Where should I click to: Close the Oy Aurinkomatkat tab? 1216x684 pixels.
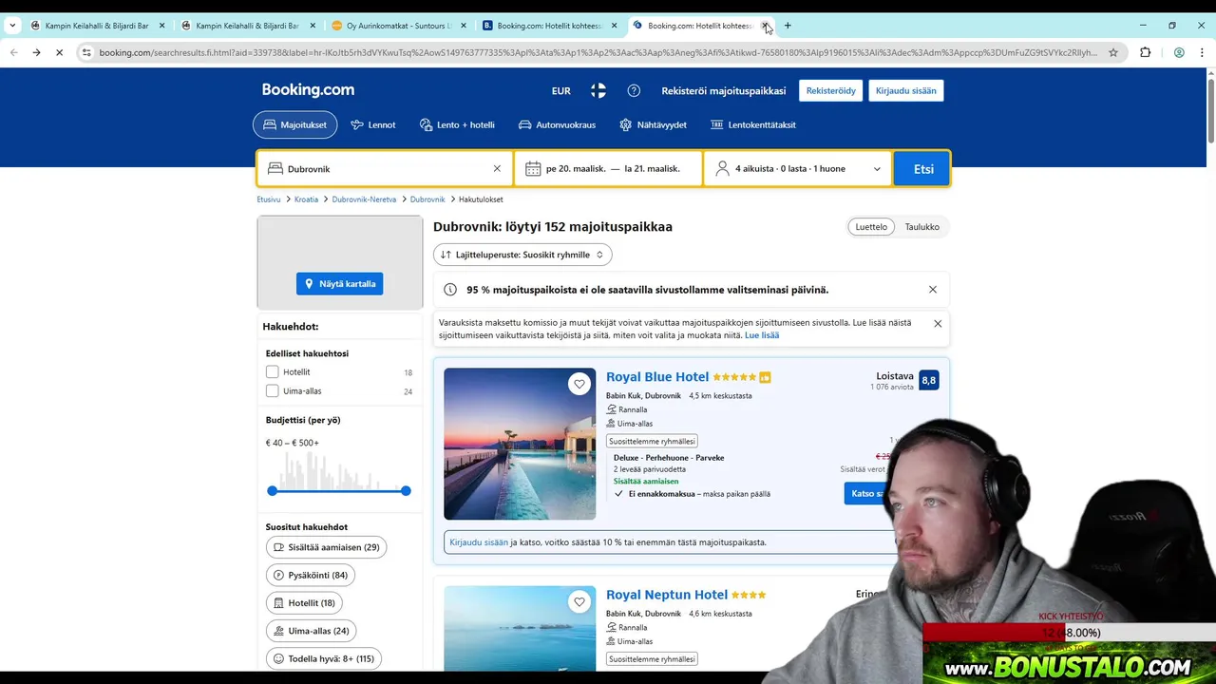tap(464, 26)
